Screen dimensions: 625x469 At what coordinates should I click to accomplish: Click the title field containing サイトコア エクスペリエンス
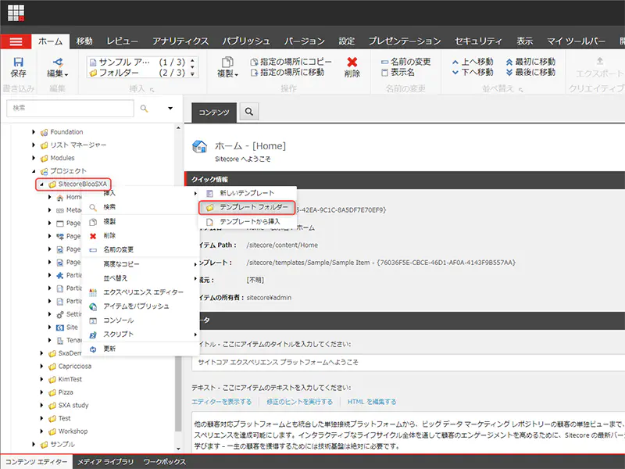408,363
